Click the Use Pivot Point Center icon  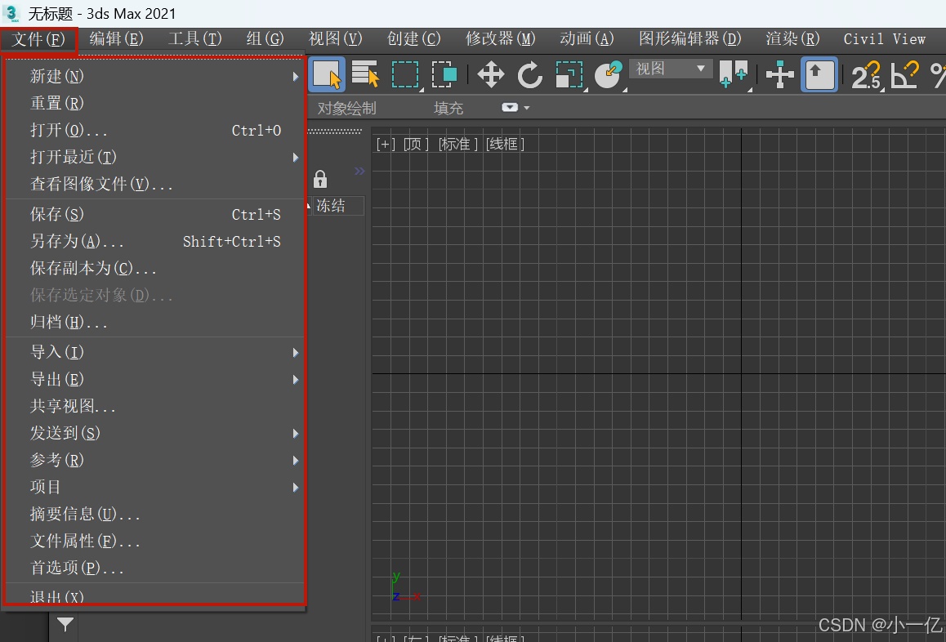pyautogui.click(x=734, y=75)
